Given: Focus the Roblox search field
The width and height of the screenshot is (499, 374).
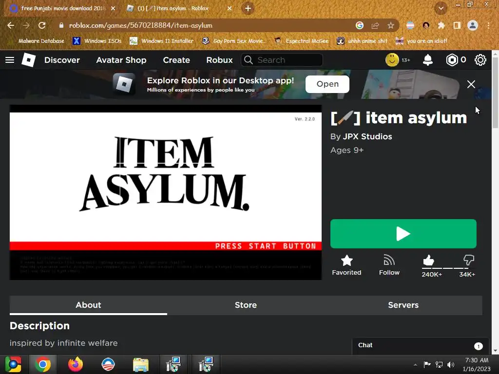Looking at the screenshot, I should [x=282, y=60].
